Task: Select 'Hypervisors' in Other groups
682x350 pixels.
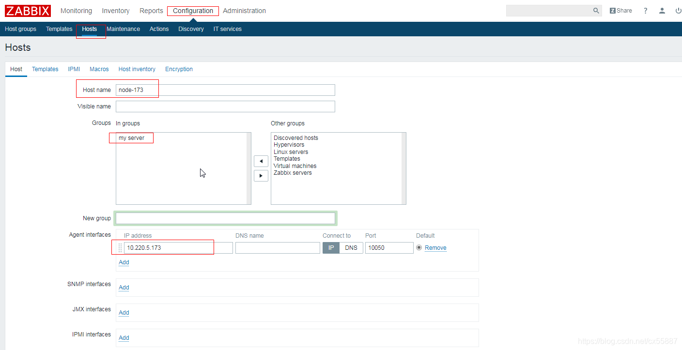Action: (x=289, y=145)
